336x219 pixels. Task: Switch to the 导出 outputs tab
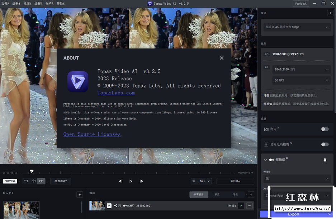[235, 195]
